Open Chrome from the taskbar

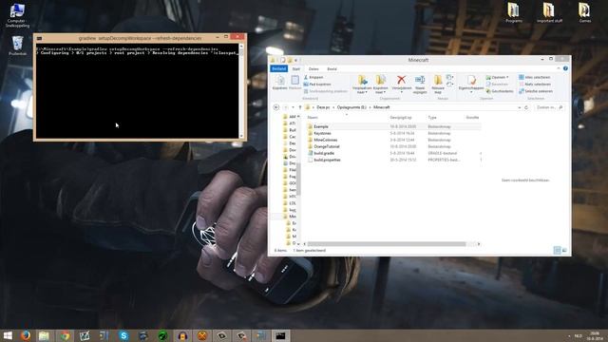tap(66, 335)
